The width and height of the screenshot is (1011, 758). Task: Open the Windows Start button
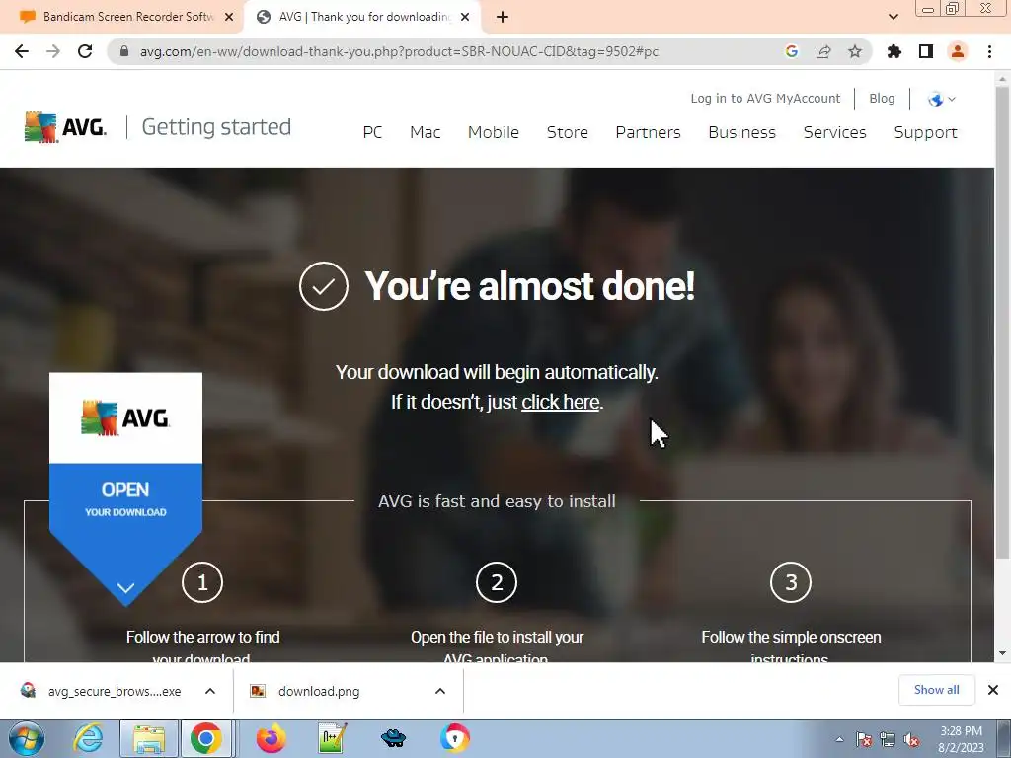(x=27, y=738)
